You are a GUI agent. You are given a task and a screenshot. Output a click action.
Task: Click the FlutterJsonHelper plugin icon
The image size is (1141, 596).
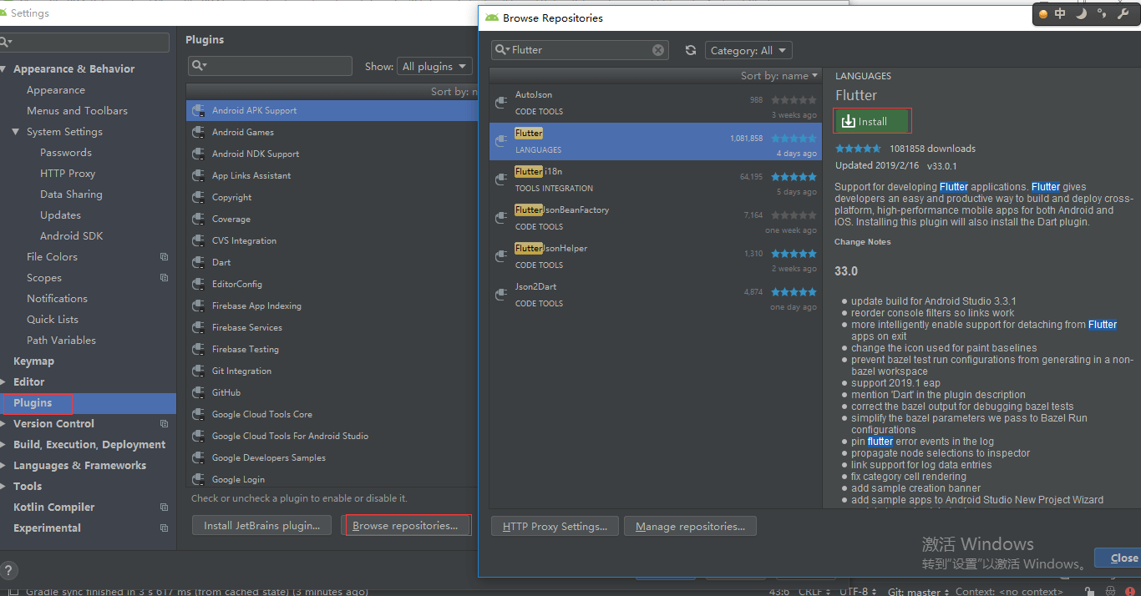[501, 256]
